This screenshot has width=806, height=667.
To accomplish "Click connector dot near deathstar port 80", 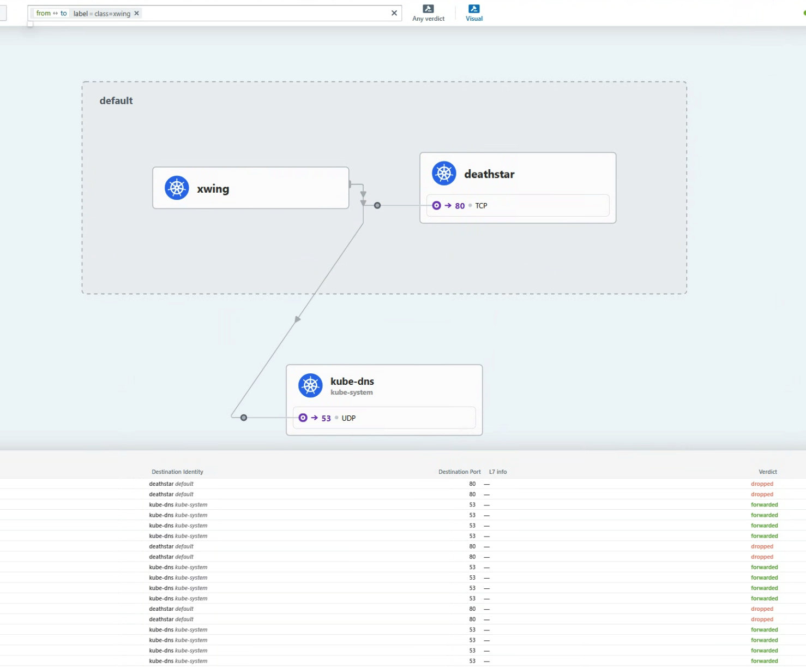I will (x=377, y=206).
